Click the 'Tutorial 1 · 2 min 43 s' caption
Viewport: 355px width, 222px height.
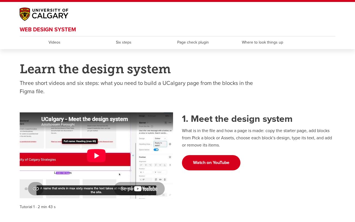coord(38,207)
